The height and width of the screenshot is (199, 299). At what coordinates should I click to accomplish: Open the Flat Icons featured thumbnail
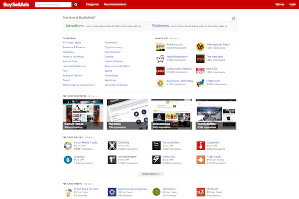(x=127, y=114)
